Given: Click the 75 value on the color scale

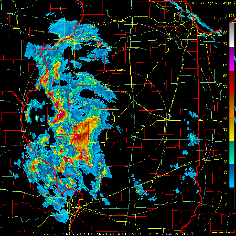Looking at the screenshot, I should point(225,43).
